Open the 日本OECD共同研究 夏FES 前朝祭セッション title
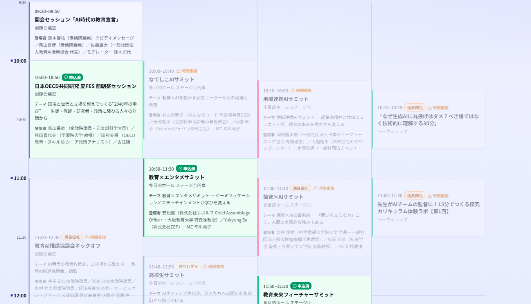 (86, 86)
